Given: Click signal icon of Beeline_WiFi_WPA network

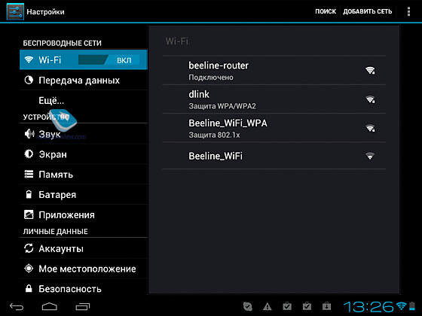Looking at the screenshot, I should (x=370, y=128).
